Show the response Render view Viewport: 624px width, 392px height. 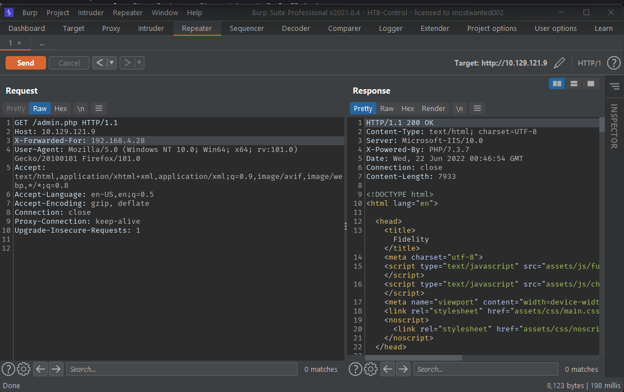tap(433, 108)
